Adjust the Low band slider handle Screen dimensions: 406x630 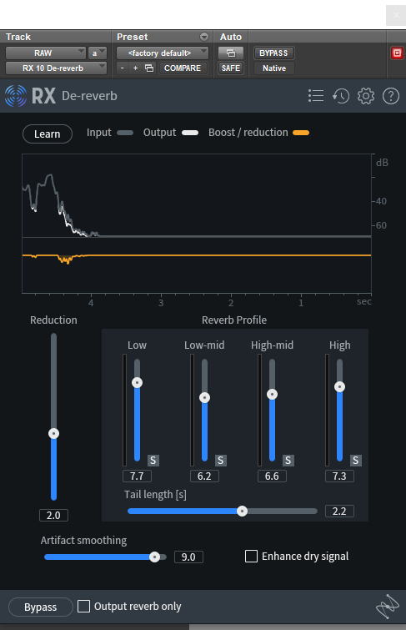pyautogui.click(x=138, y=382)
